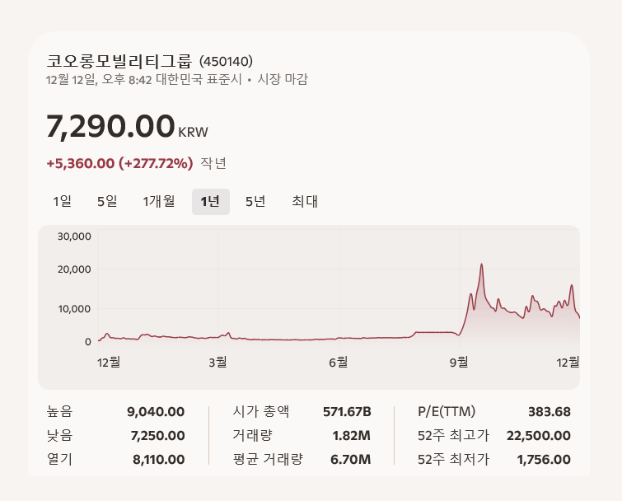Image resolution: width=622 pixels, height=501 pixels.
Task: Select the 1일 time range tab
Action: tap(63, 202)
